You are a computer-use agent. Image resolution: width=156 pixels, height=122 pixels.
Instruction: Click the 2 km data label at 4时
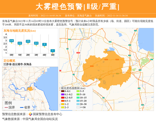(44, 44)
